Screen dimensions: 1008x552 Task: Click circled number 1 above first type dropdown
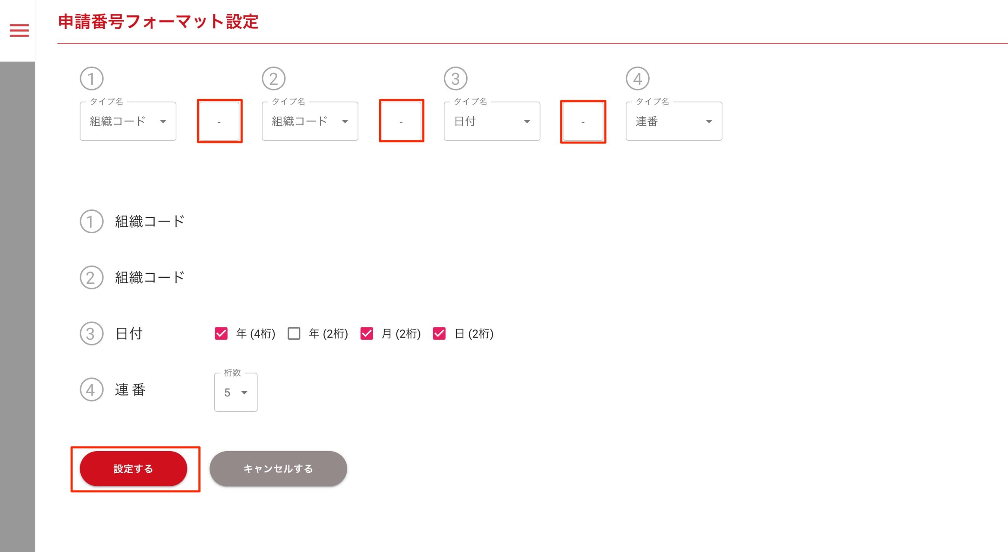pos(91,79)
